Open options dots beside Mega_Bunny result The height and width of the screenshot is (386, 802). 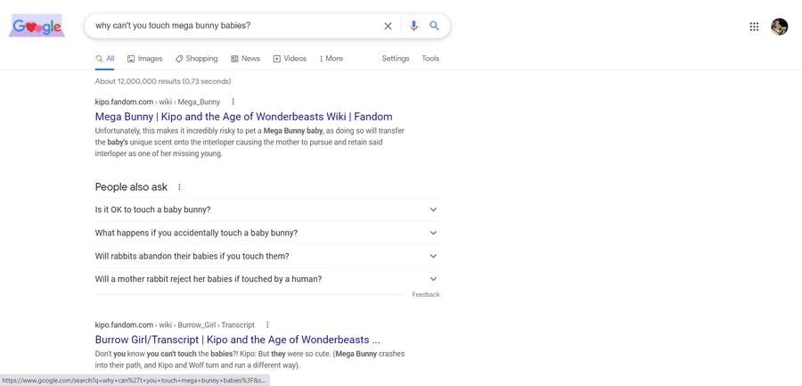[x=233, y=102]
